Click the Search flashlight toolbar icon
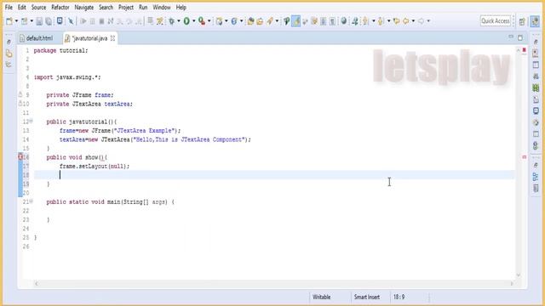Screen dimensions: 545x306 (270, 21)
